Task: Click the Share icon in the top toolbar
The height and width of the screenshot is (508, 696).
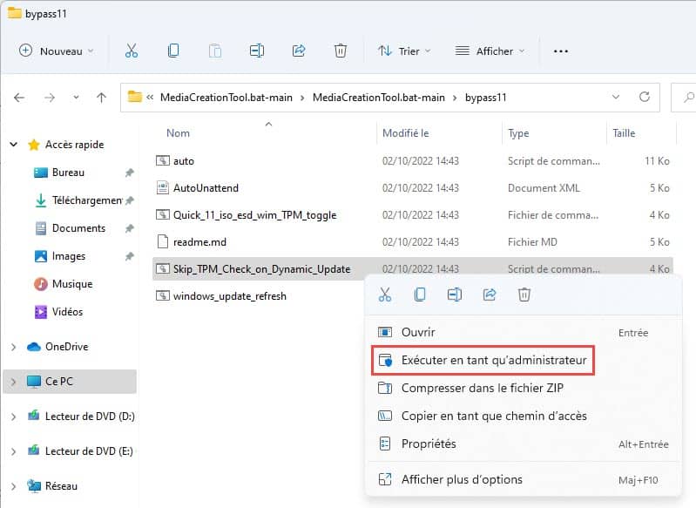Action: tap(299, 51)
